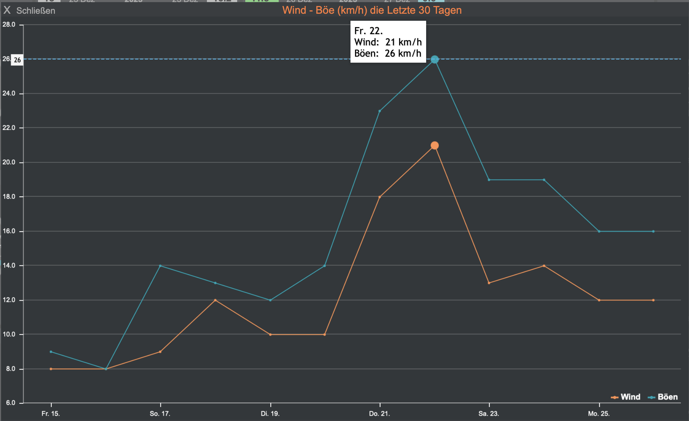Click highlighted Böen point at 26 km/h
689x421 pixels.
pyautogui.click(x=435, y=59)
